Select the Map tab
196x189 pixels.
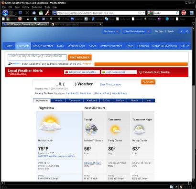(149, 100)
